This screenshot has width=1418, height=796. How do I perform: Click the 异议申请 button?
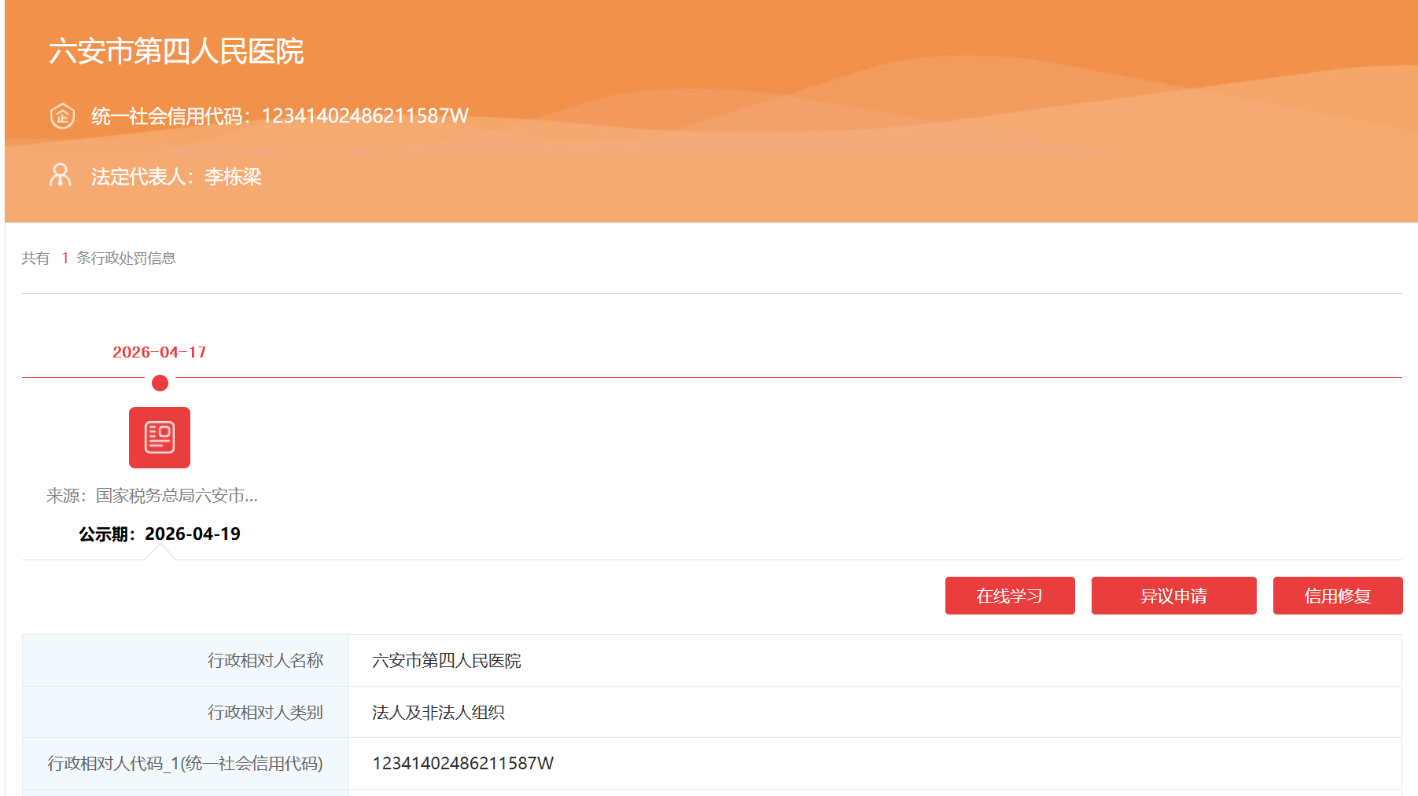pos(1173,596)
